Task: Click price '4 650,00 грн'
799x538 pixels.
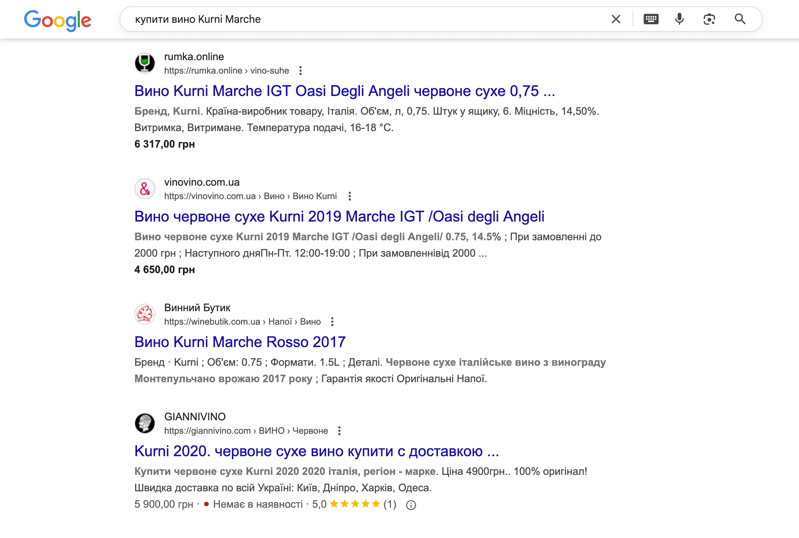Action: [165, 269]
